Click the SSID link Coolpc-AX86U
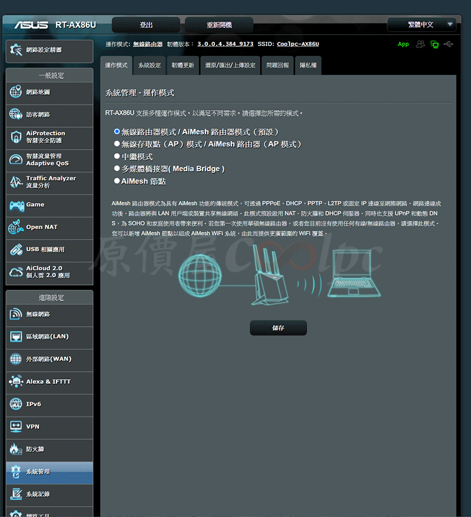The height and width of the screenshot is (517, 471). point(298,44)
